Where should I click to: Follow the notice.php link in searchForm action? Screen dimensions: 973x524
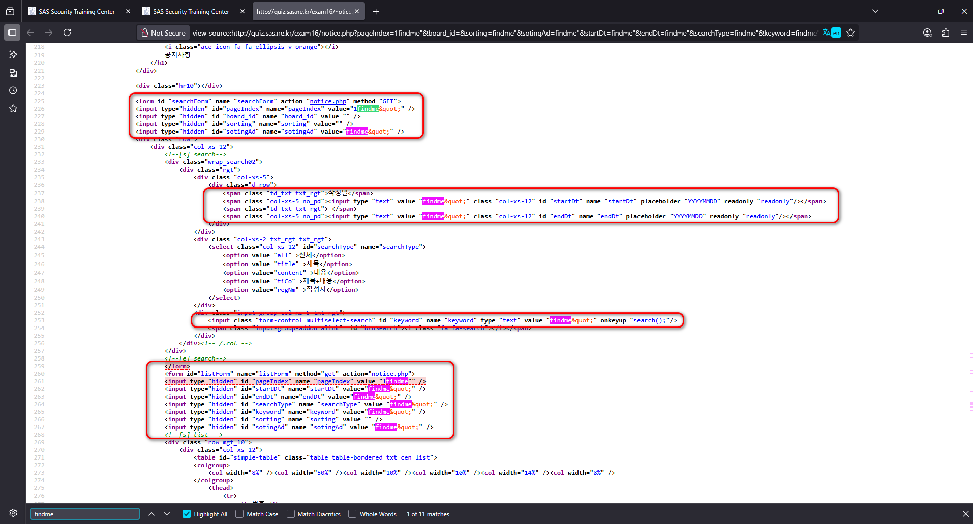(328, 101)
